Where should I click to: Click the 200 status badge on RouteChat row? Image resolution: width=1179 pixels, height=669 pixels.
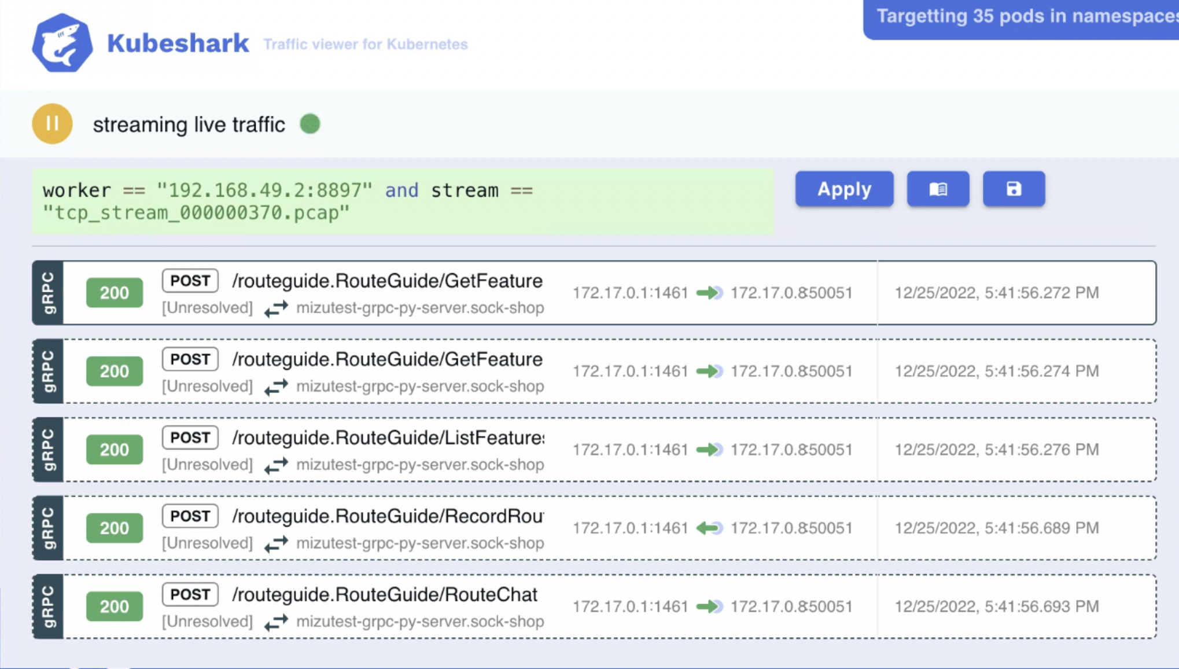[115, 606]
